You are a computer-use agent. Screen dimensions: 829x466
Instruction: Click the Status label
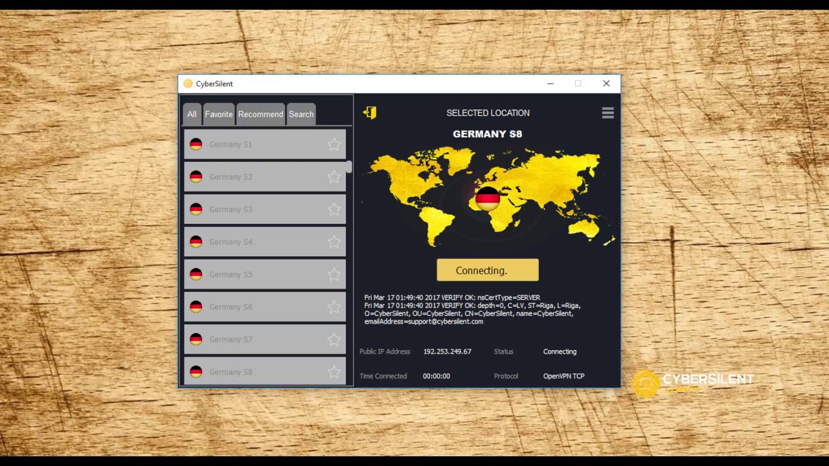tap(503, 351)
